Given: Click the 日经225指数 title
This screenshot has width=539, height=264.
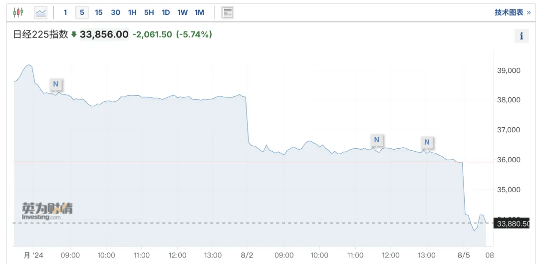Looking at the screenshot, I should (40, 34).
